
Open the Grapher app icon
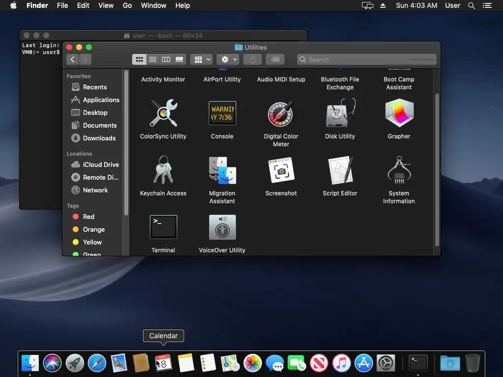pos(399,113)
